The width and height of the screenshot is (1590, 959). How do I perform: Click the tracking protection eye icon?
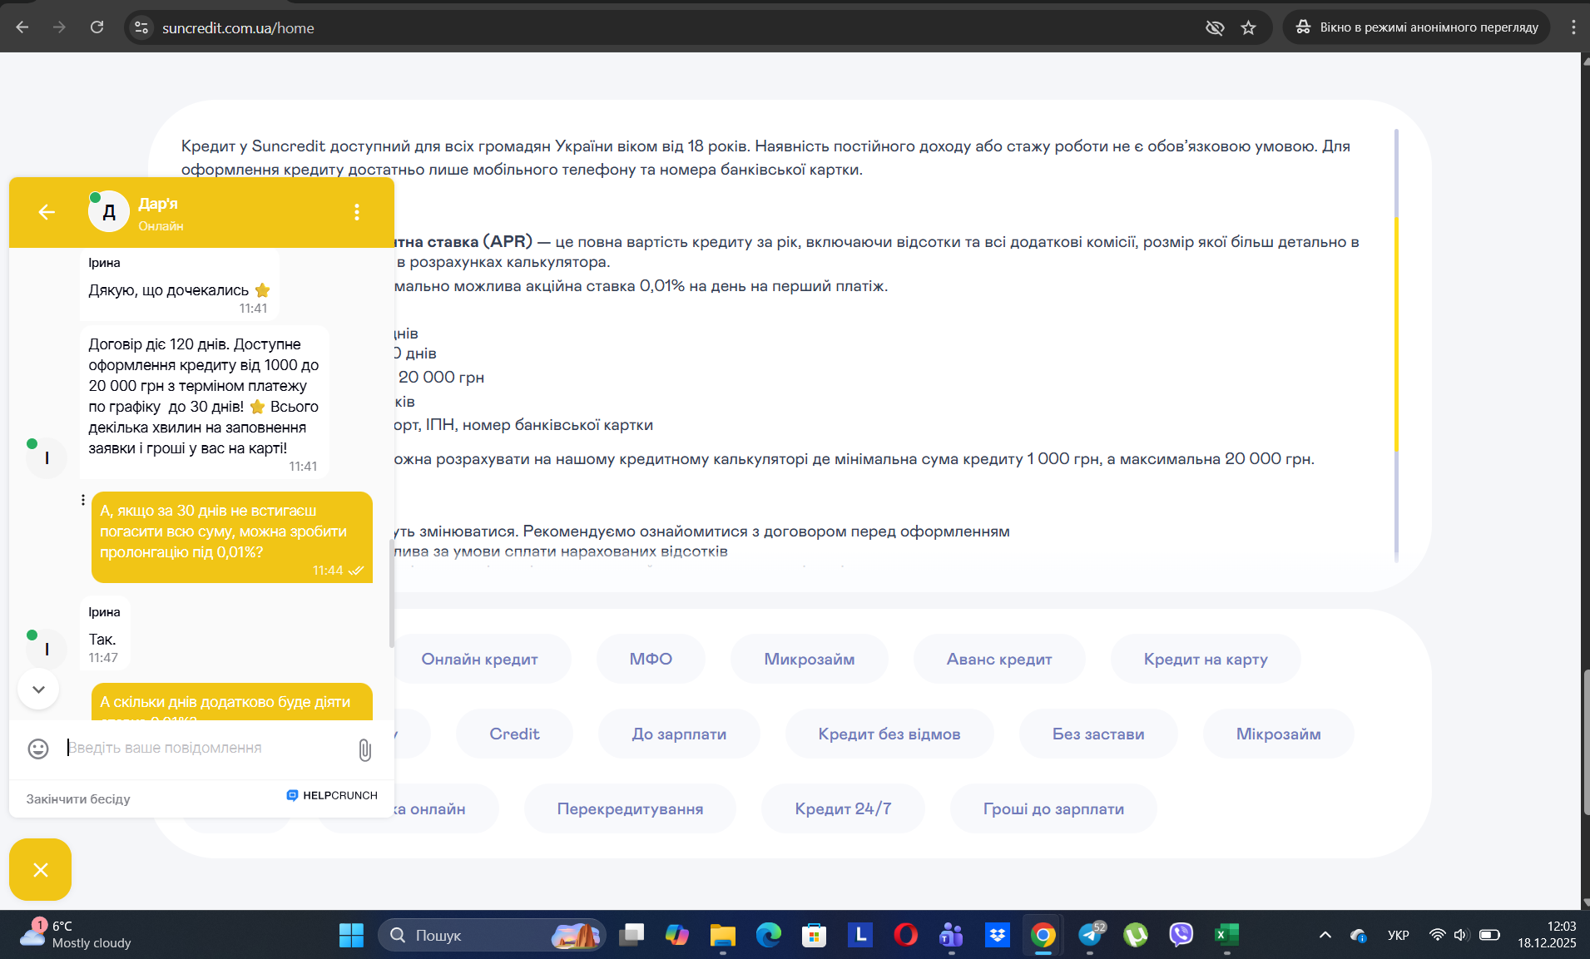coord(1215,27)
